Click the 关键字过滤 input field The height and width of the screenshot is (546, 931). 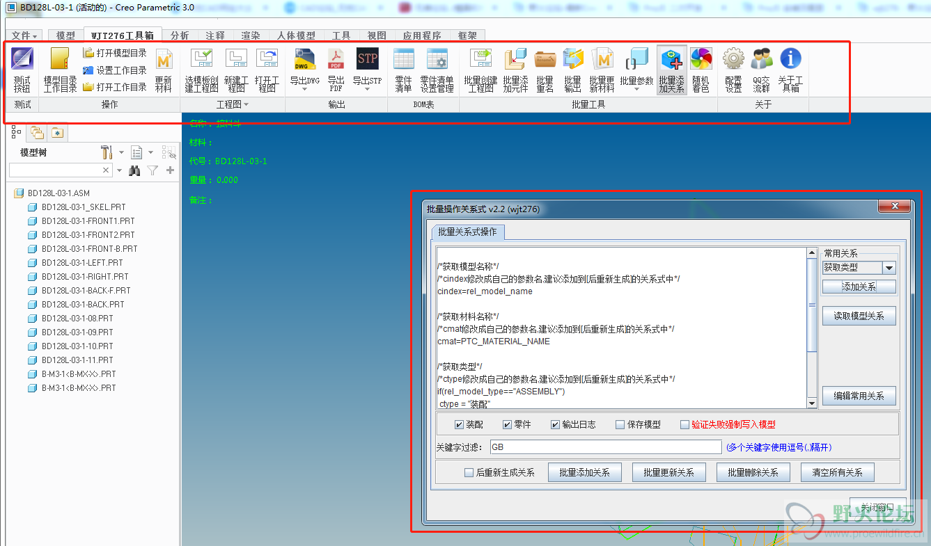coord(606,447)
